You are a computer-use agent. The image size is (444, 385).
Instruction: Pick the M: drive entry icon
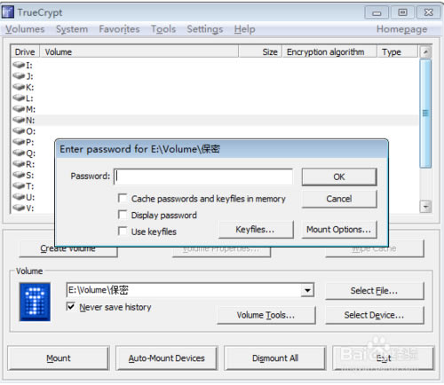coord(19,109)
